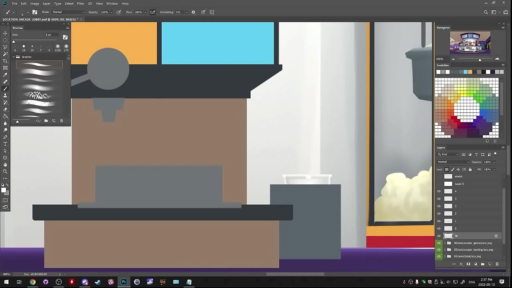512x288 pixels.
Task: Click the cyan swatch in Swatches panel
Action: pyautogui.click(x=465, y=72)
